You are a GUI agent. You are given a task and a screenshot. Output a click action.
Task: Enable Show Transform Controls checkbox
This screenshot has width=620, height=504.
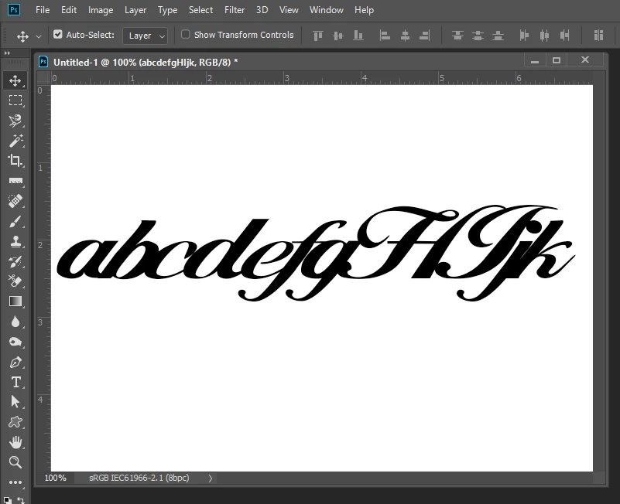click(x=186, y=34)
